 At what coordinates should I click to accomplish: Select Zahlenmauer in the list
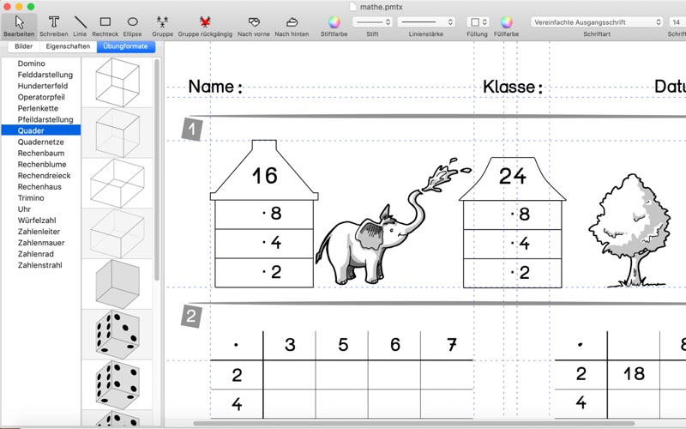40,243
